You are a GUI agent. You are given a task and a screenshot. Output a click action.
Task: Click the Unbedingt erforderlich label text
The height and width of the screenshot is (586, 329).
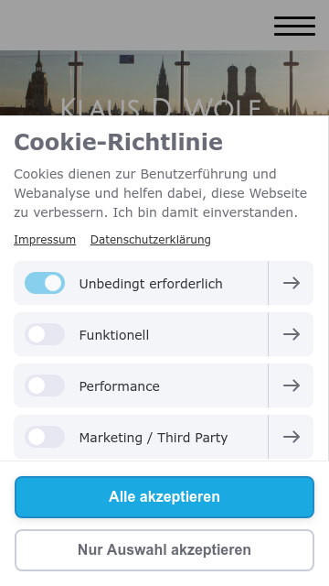pyautogui.click(x=151, y=284)
